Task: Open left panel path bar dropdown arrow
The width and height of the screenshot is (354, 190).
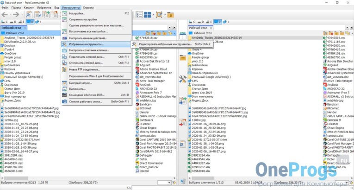Action: pos(175,33)
